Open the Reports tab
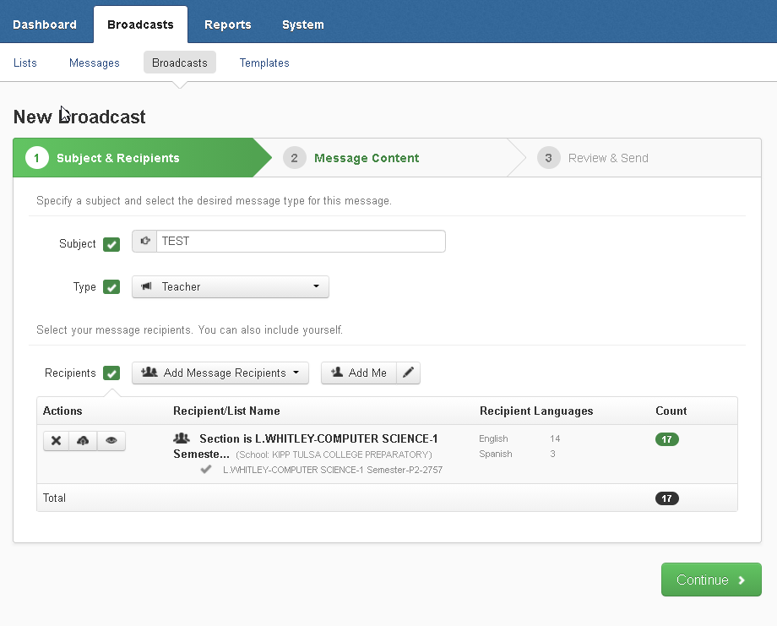777x626 pixels. (227, 24)
